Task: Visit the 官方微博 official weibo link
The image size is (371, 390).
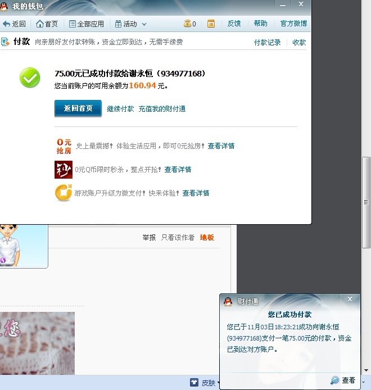Action: pos(293,24)
